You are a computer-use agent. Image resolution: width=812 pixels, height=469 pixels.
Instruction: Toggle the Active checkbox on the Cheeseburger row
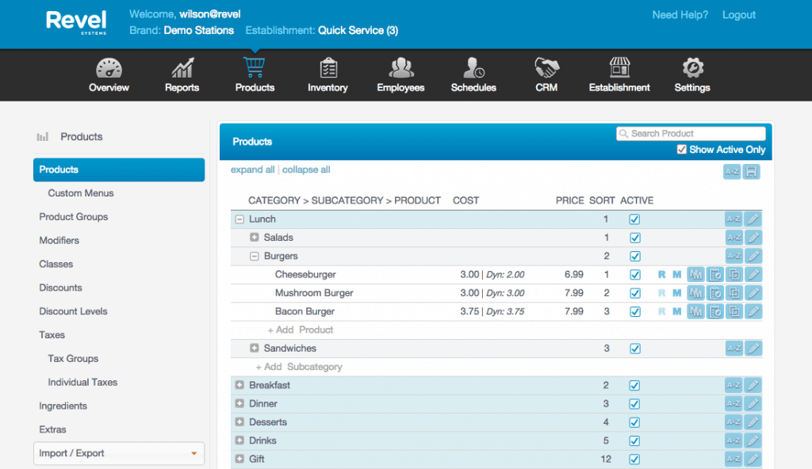[634, 274]
